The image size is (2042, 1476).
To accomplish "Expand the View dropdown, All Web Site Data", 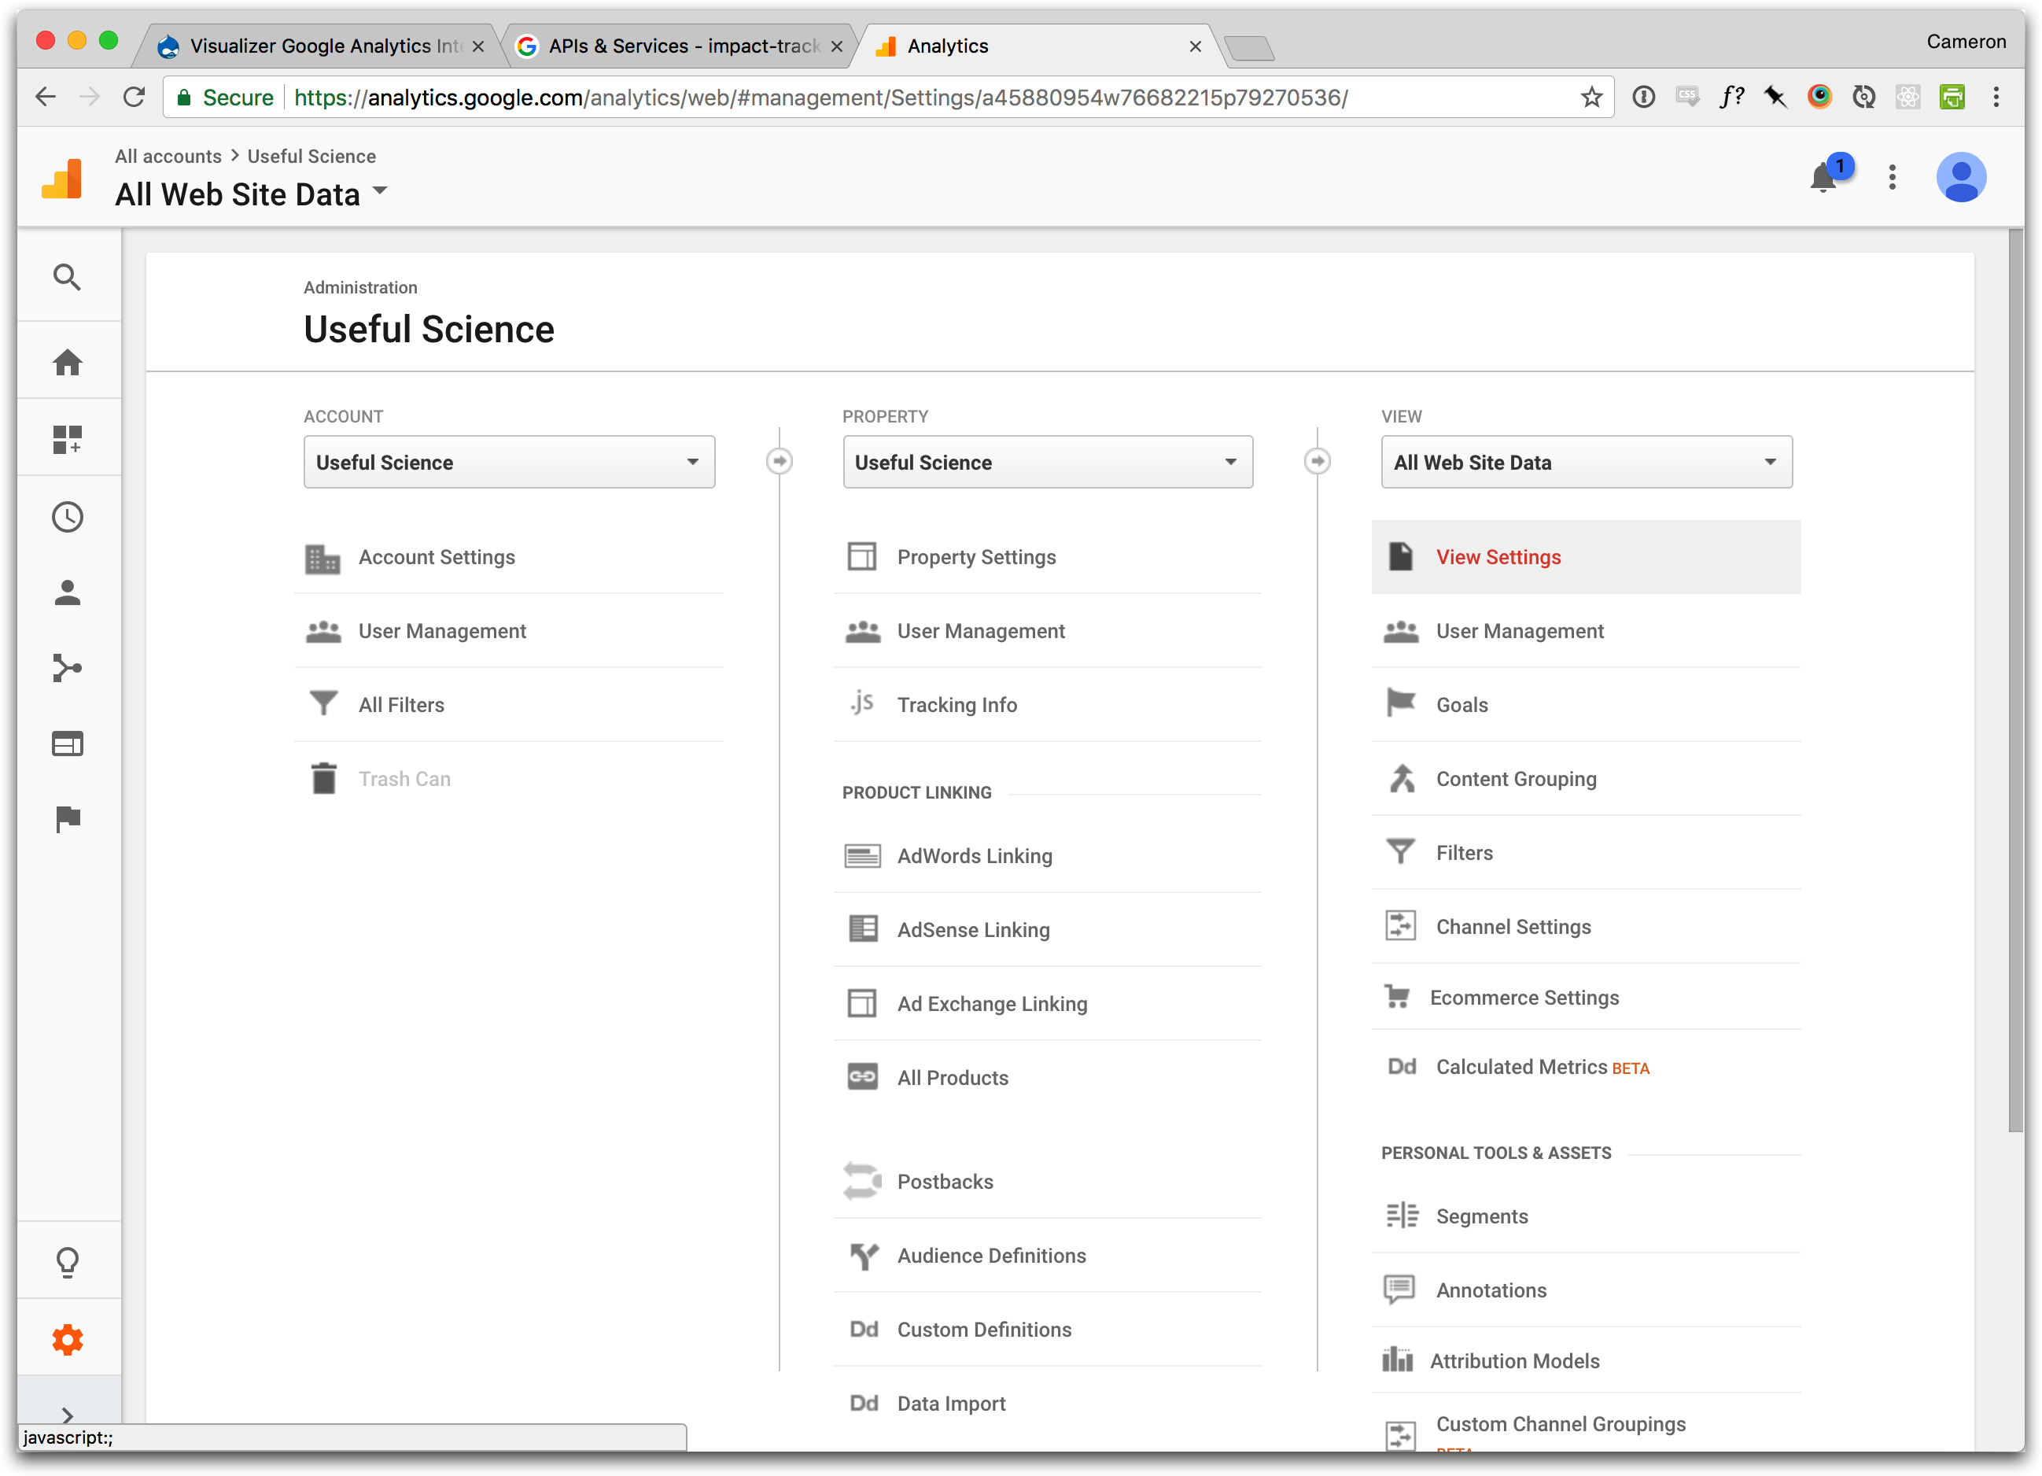I will [1586, 462].
